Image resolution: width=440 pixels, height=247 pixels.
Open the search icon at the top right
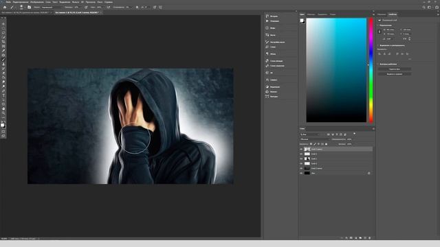click(423, 8)
